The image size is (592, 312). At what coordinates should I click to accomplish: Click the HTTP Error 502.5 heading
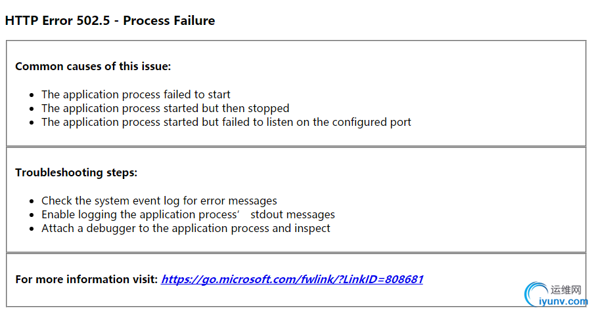[110, 20]
